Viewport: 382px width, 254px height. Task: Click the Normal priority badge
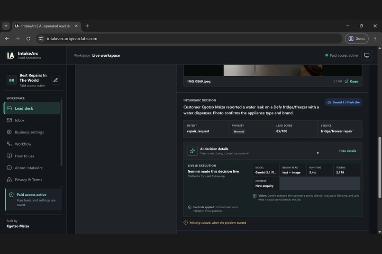[x=238, y=131]
